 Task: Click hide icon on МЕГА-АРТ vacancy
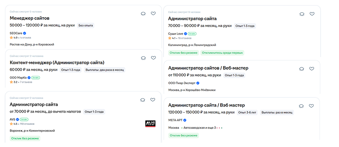coord(301,106)
